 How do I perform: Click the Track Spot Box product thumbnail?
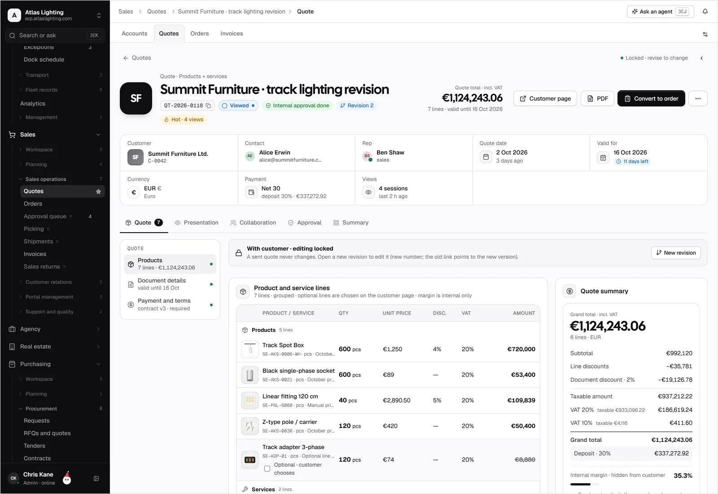250,349
